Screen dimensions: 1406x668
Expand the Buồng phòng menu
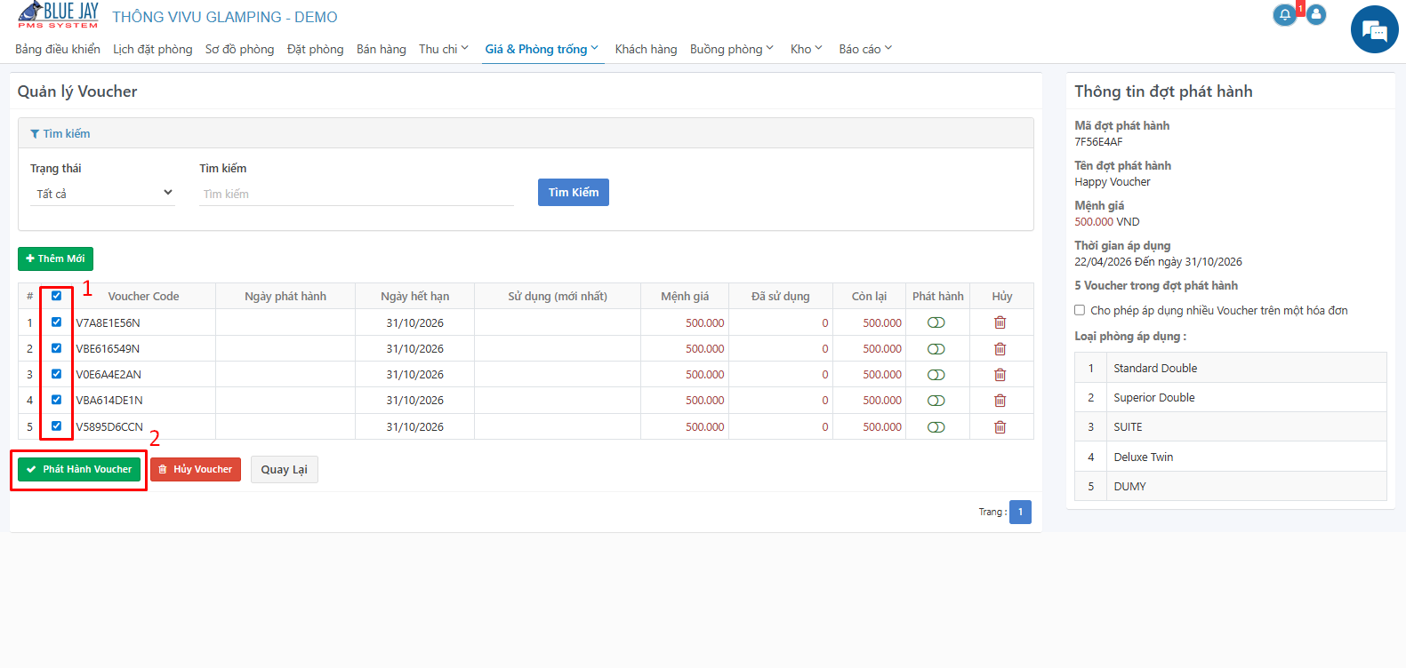click(732, 49)
